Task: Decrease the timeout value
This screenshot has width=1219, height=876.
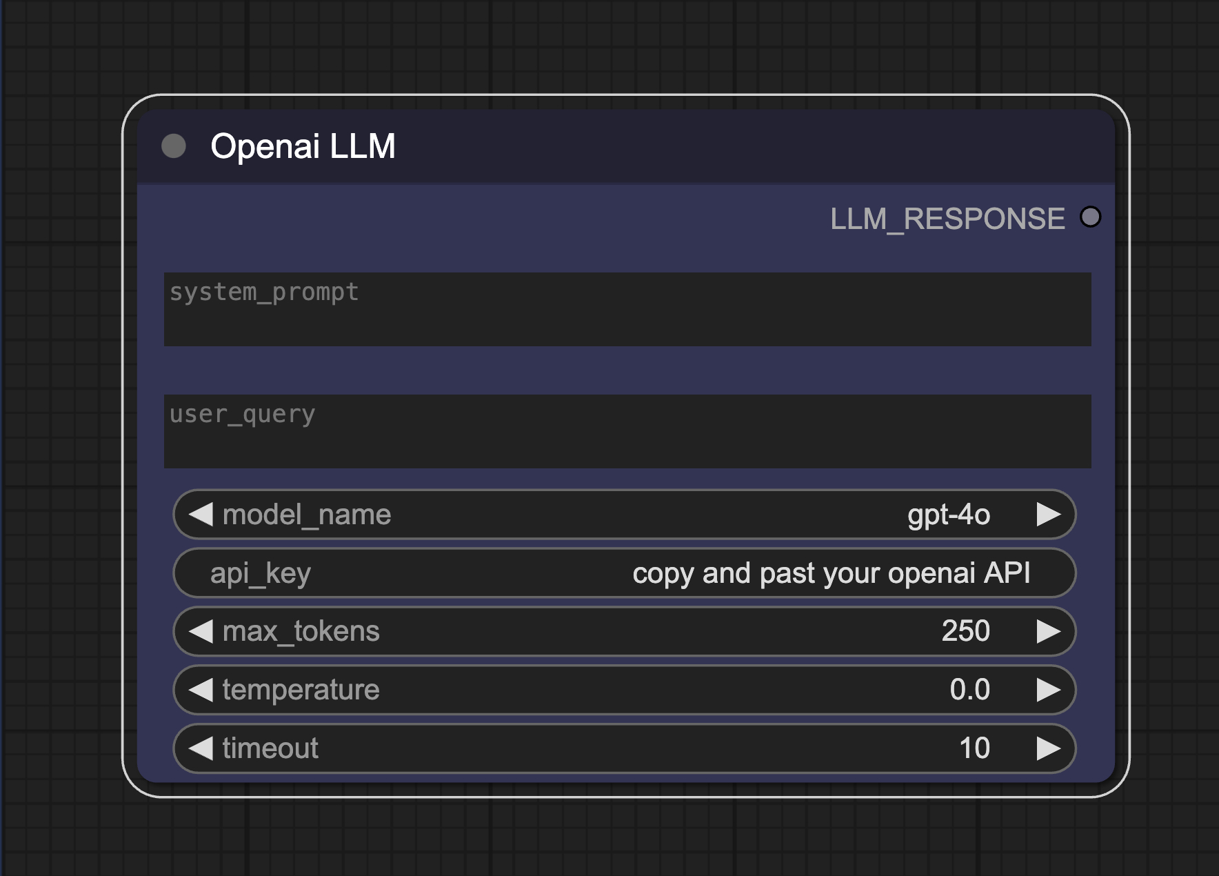Action: (x=201, y=748)
